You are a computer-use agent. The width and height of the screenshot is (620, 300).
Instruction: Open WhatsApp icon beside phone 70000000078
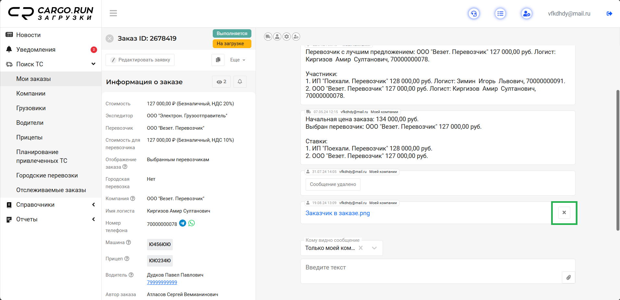[x=192, y=223]
